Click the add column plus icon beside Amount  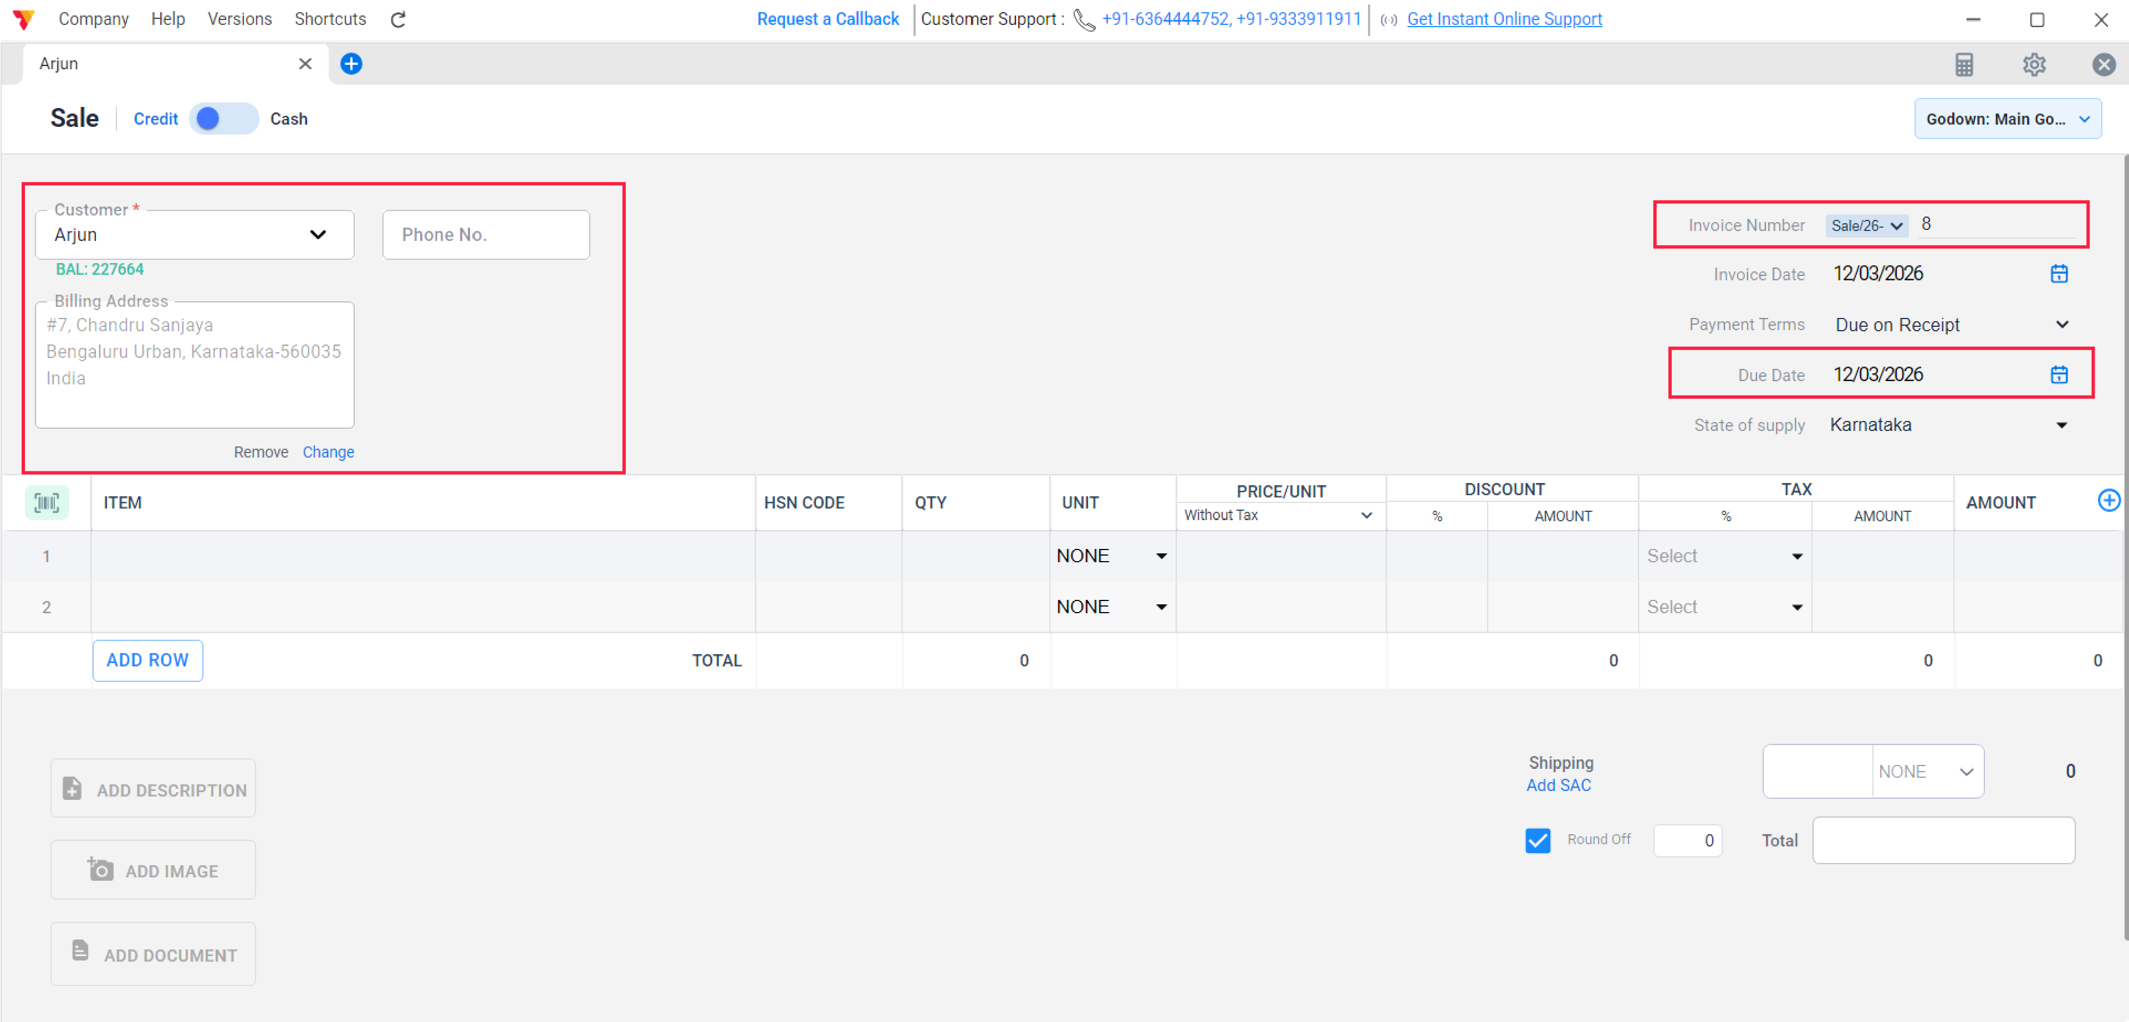[2110, 500]
